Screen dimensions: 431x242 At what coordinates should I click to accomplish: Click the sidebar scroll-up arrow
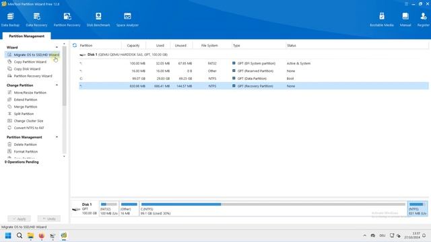(64, 44)
